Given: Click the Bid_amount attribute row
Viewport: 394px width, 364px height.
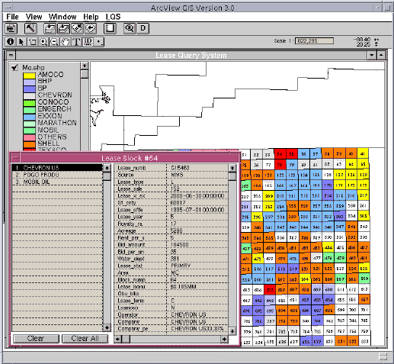Looking at the screenshot, I should click(171, 245).
